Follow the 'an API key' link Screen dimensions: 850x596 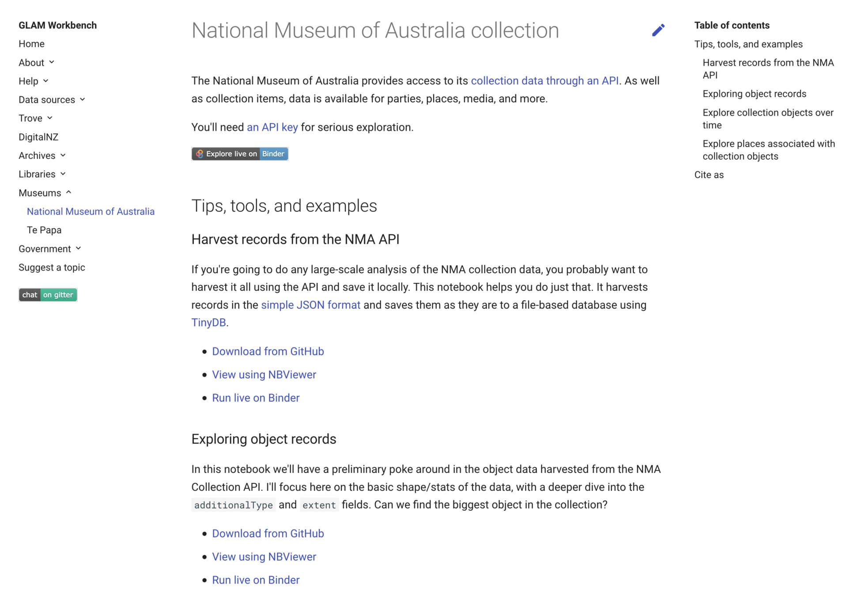coord(272,127)
